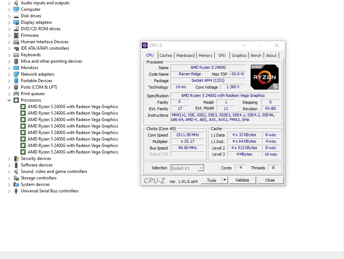
Task: Click the Print queues printer icon
Action: (x=16, y=94)
